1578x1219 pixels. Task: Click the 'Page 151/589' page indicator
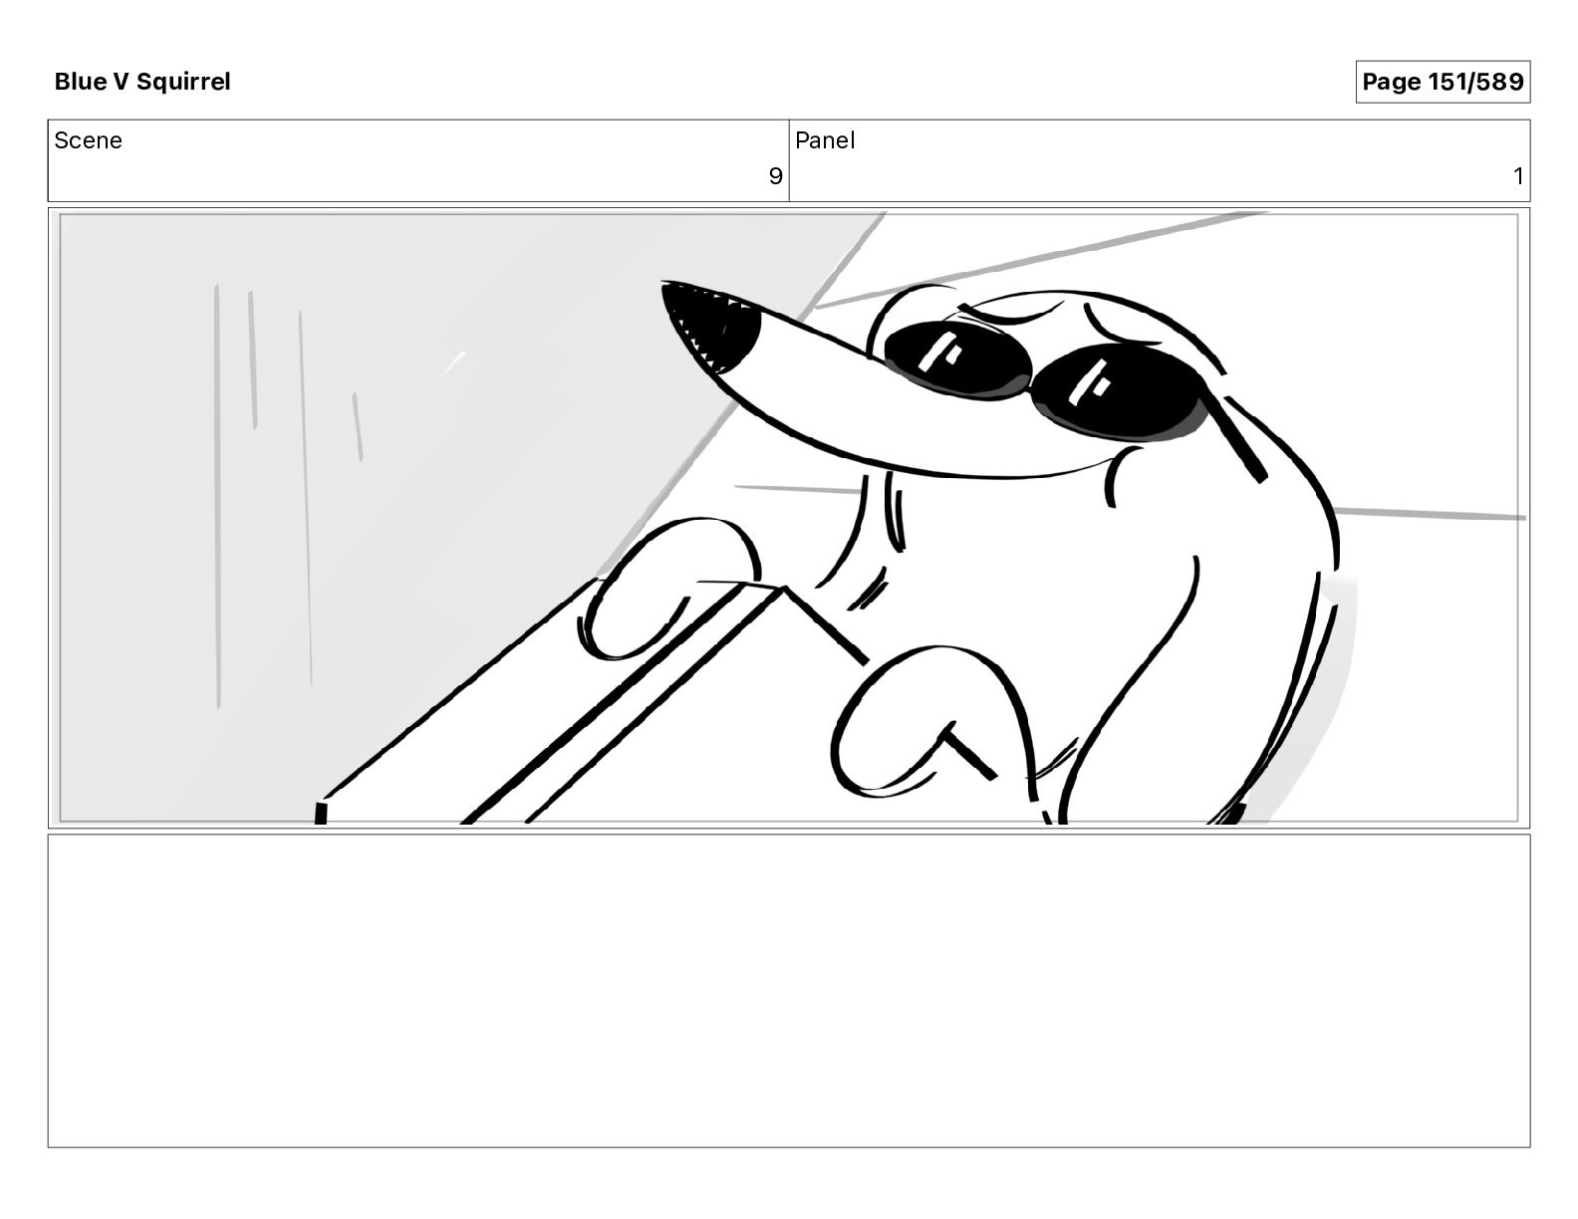pos(1443,82)
